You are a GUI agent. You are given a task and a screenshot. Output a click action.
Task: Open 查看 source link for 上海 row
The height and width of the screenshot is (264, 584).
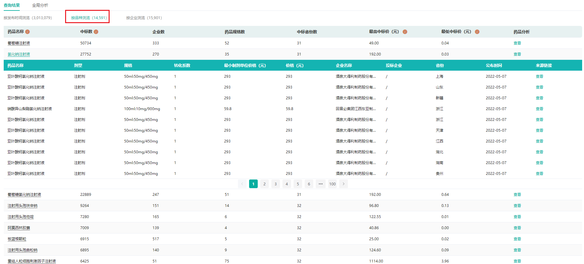(x=539, y=76)
